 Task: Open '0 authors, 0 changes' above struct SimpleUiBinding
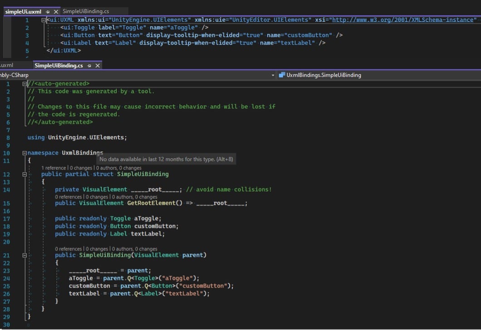tap(119, 168)
